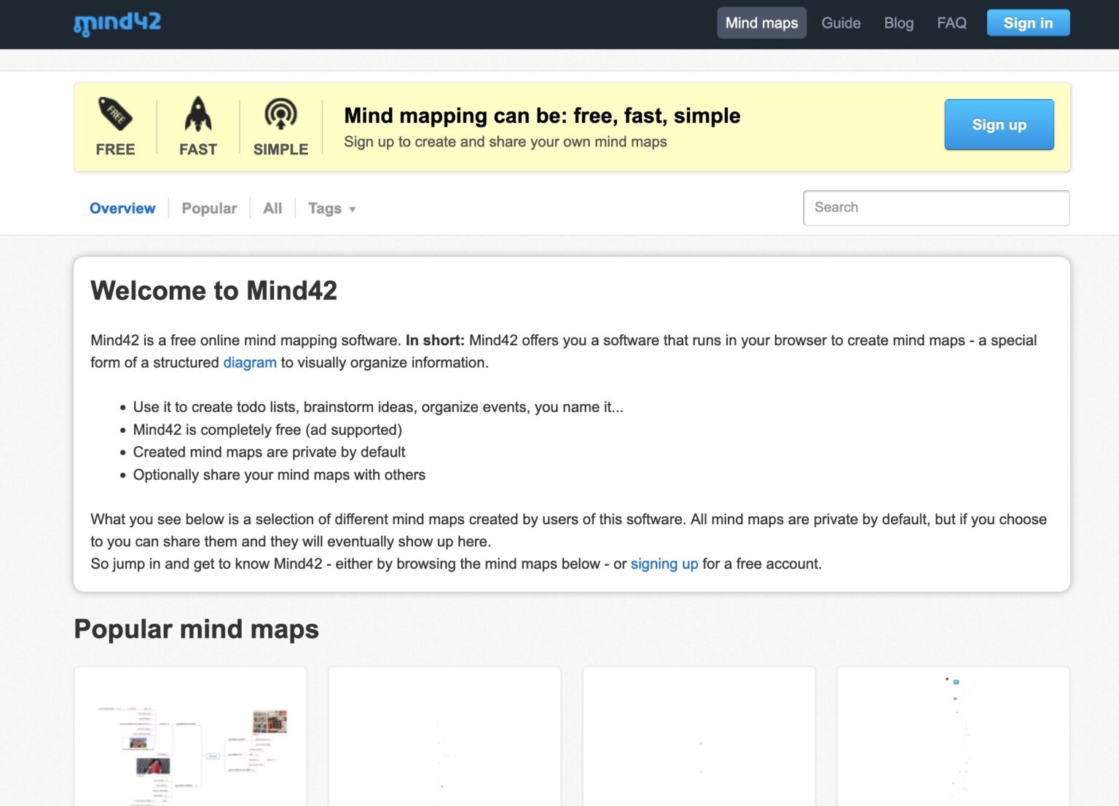The width and height of the screenshot is (1119, 806).
Task: Go to the Blog page
Action: [x=898, y=23]
